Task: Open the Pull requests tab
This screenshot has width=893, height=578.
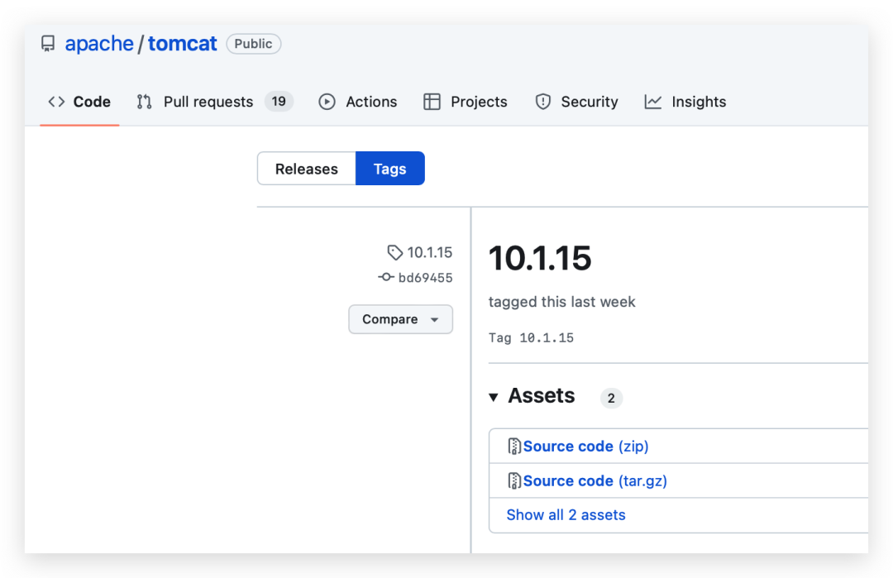Action: coord(208,102)
